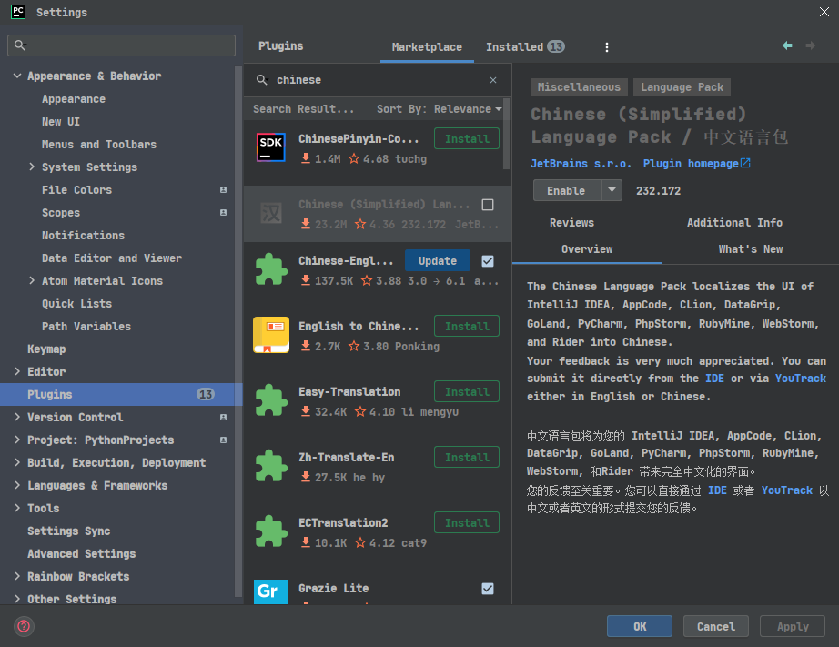Open the Sort By Relevance dropdown

(x=439, y=109)
